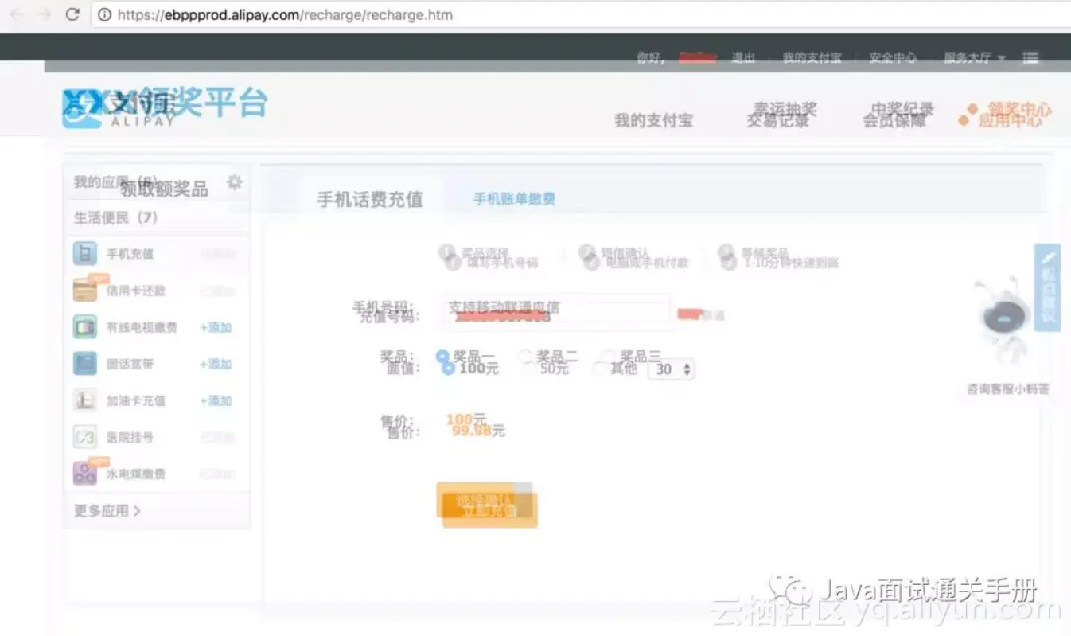This screenshot has height=636, width=1071.
Task: Click the 手机充值 sidebar entry label
Action: 130,255
